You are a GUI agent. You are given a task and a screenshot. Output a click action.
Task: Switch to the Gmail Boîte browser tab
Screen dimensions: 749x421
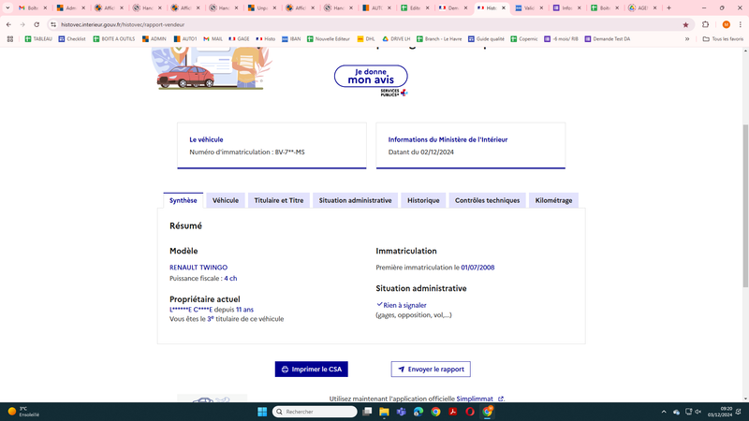click(x=32, y=8)
